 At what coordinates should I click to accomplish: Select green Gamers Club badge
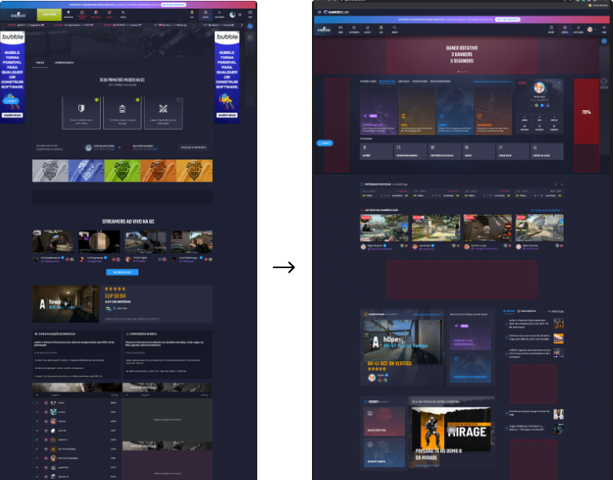tap(122, 170)
